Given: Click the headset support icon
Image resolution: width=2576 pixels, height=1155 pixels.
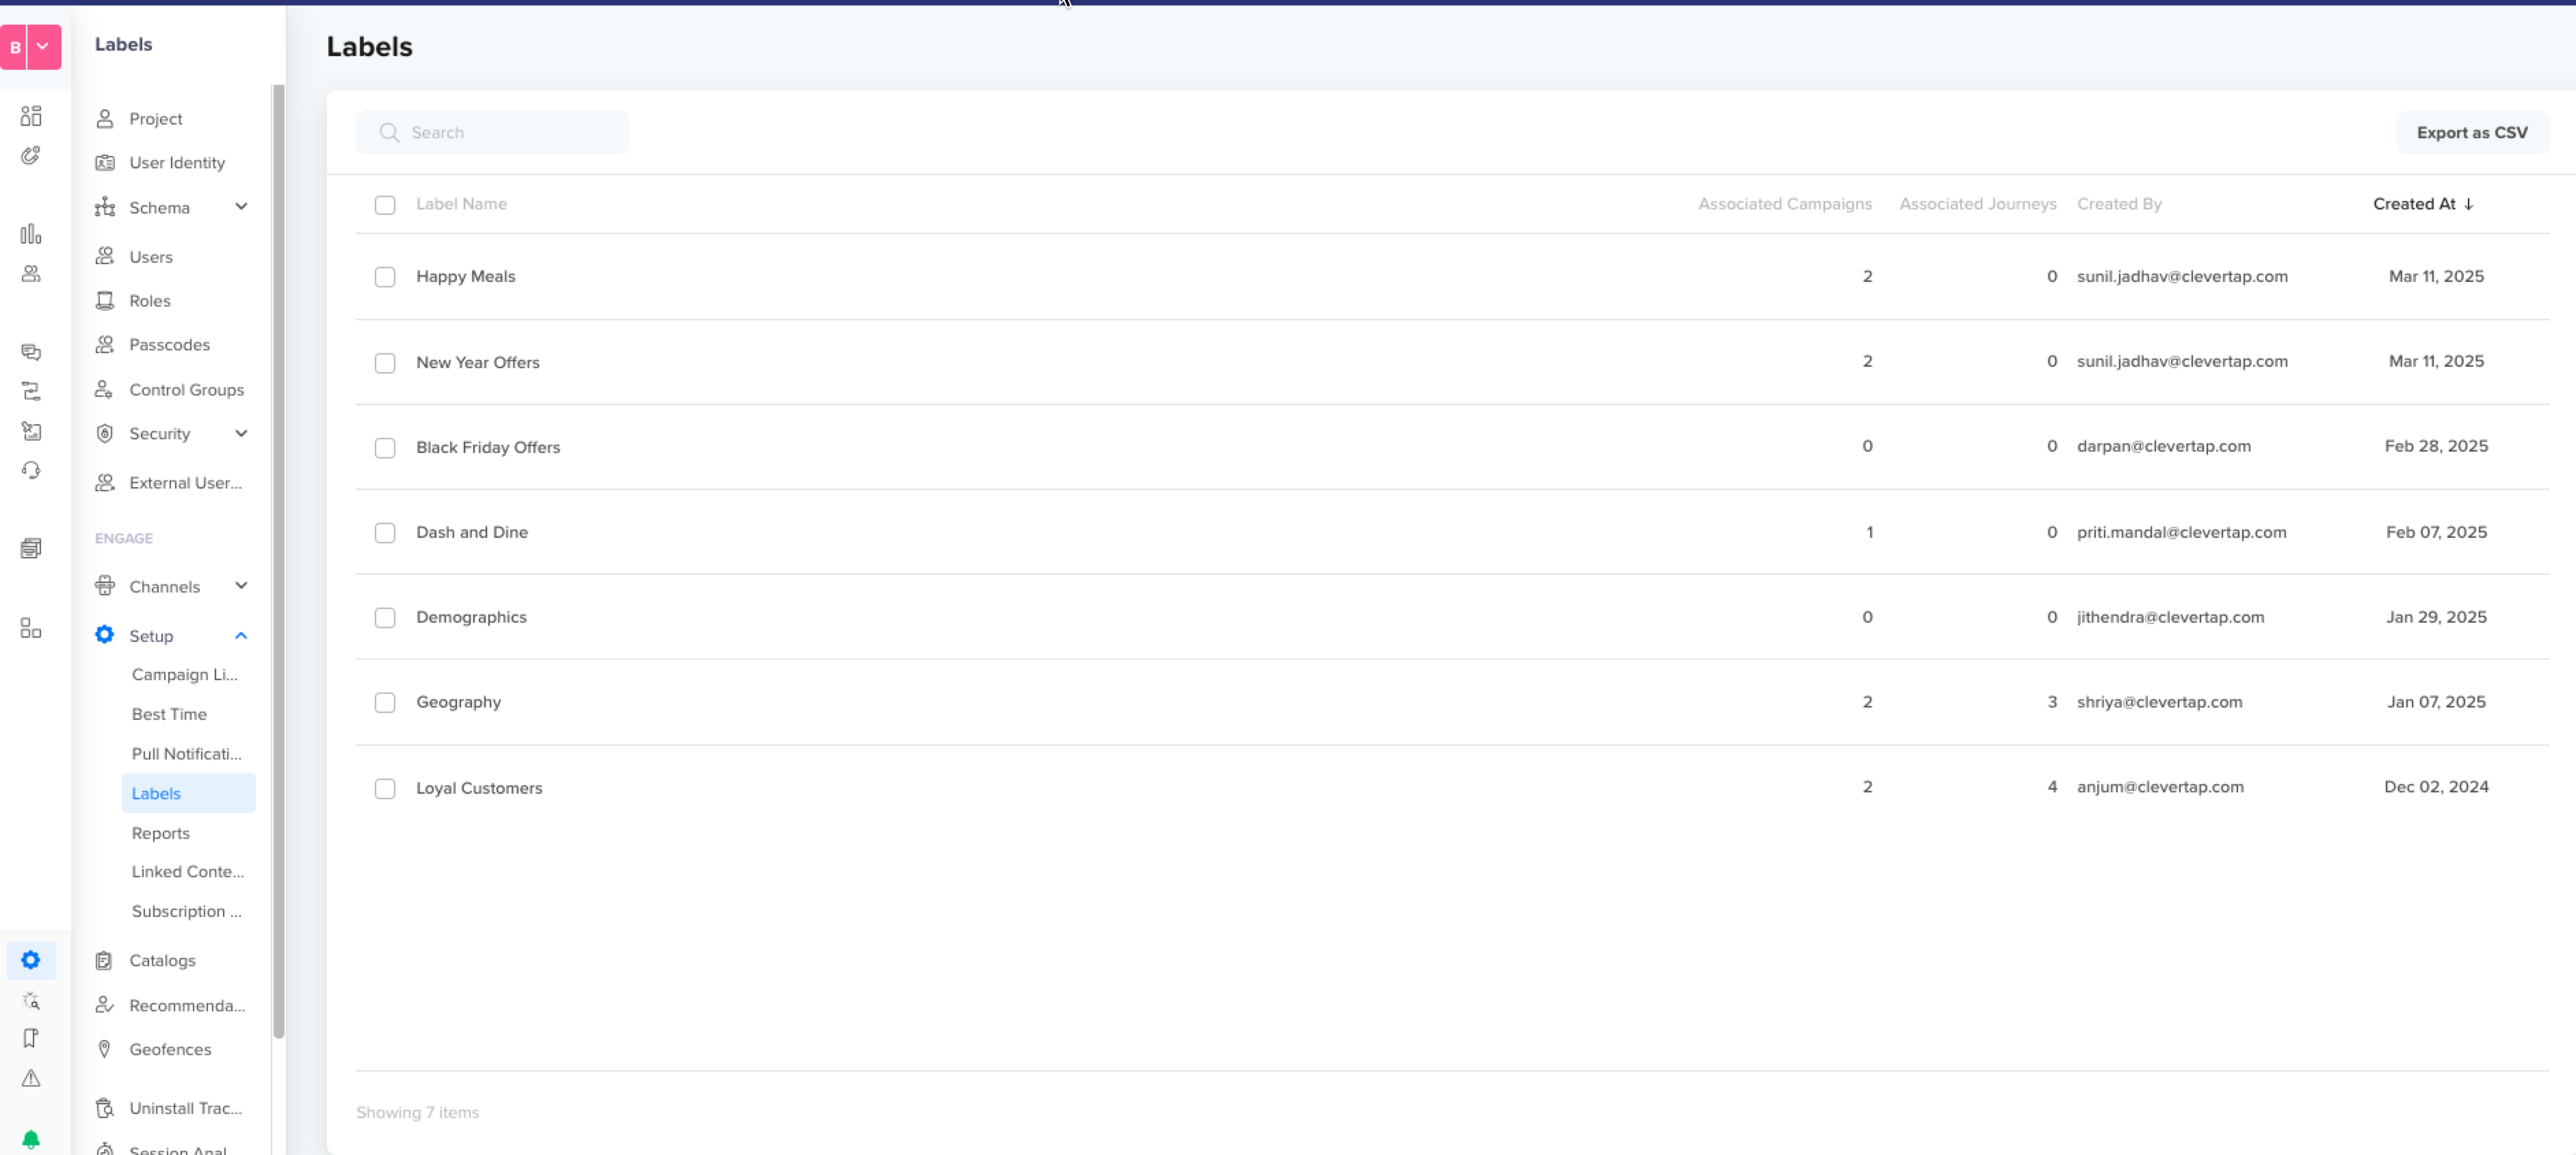Looking at the screenshot, I should pos(31,470).
